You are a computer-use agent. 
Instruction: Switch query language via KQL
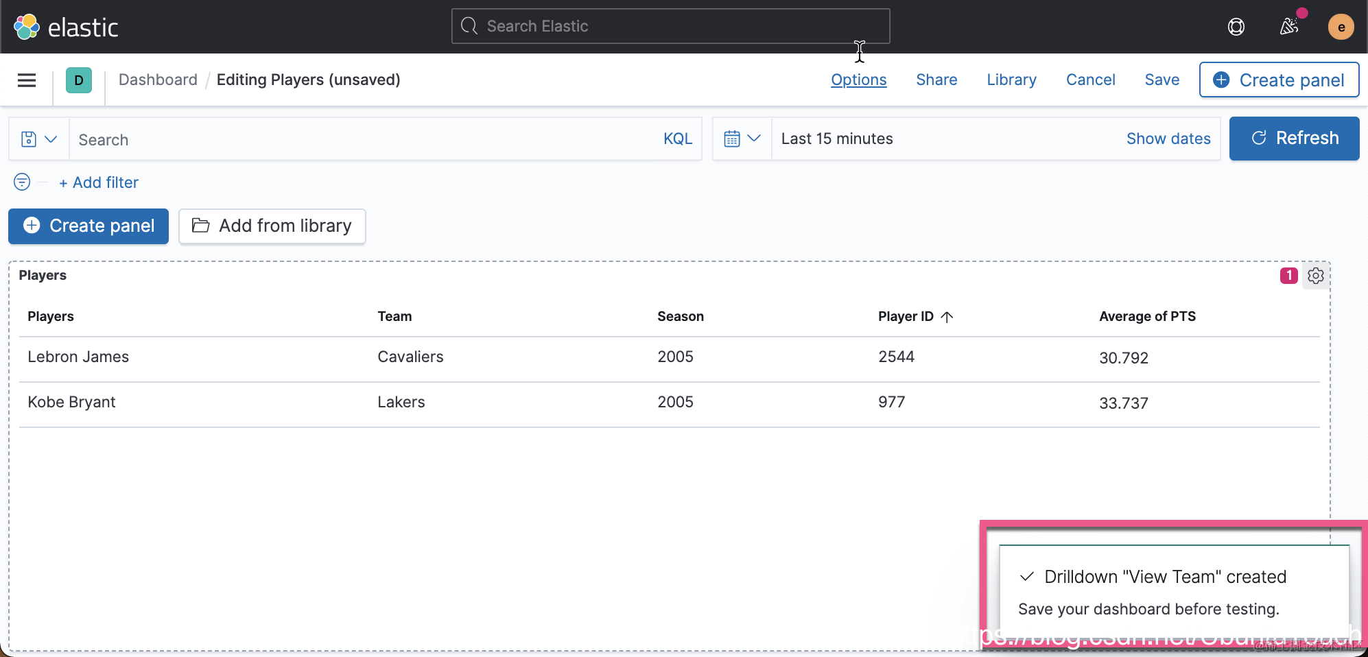pyautogui.click(x=678, y=139)
